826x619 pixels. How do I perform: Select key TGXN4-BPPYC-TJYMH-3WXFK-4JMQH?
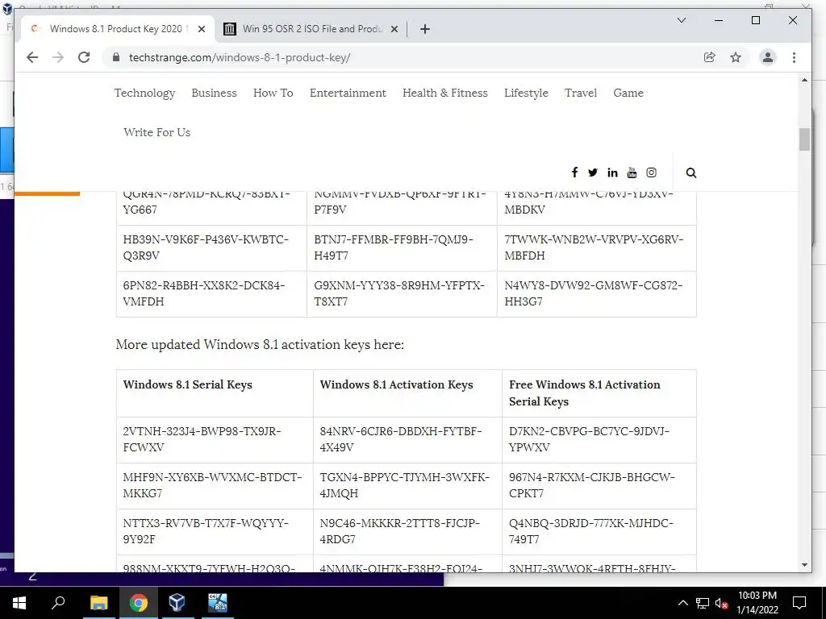(405, 484)
